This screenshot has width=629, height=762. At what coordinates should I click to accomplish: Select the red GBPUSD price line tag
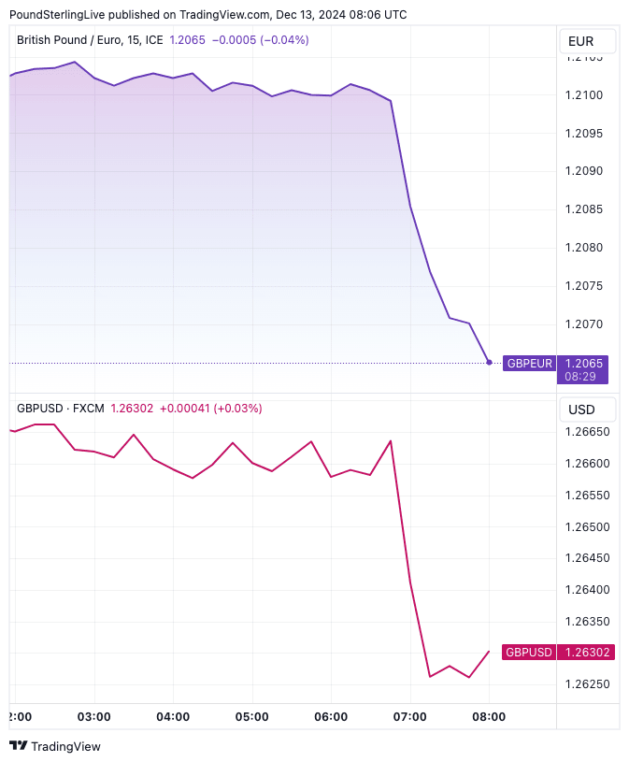tap(529, 653)
